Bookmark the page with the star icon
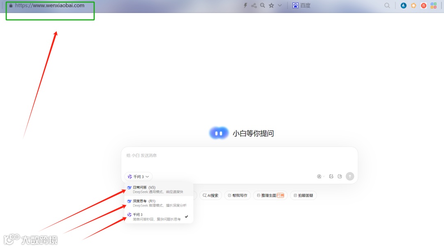Image resolution: width=444 pixels, height=248 pixels. point(271,5)
